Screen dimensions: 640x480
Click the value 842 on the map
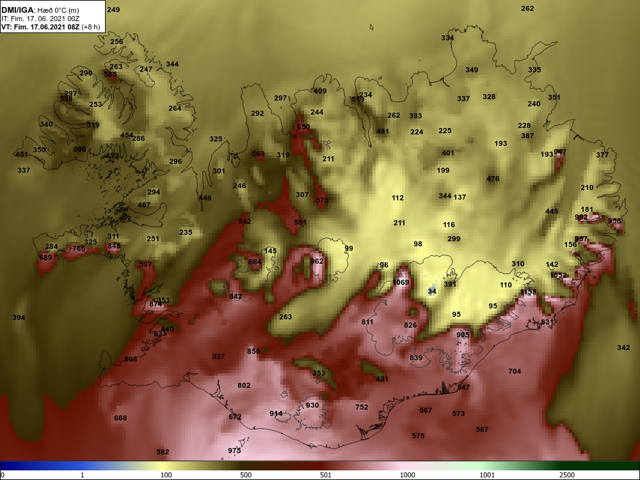(236, 296)
